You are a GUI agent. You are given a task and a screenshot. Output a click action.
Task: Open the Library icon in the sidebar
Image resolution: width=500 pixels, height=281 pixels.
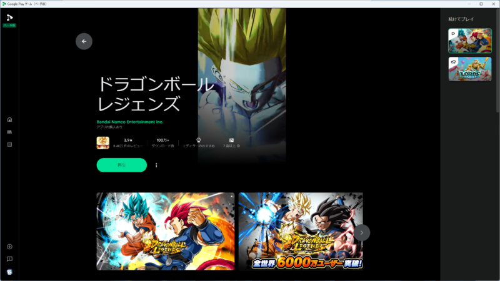click(x=9, y=132)
